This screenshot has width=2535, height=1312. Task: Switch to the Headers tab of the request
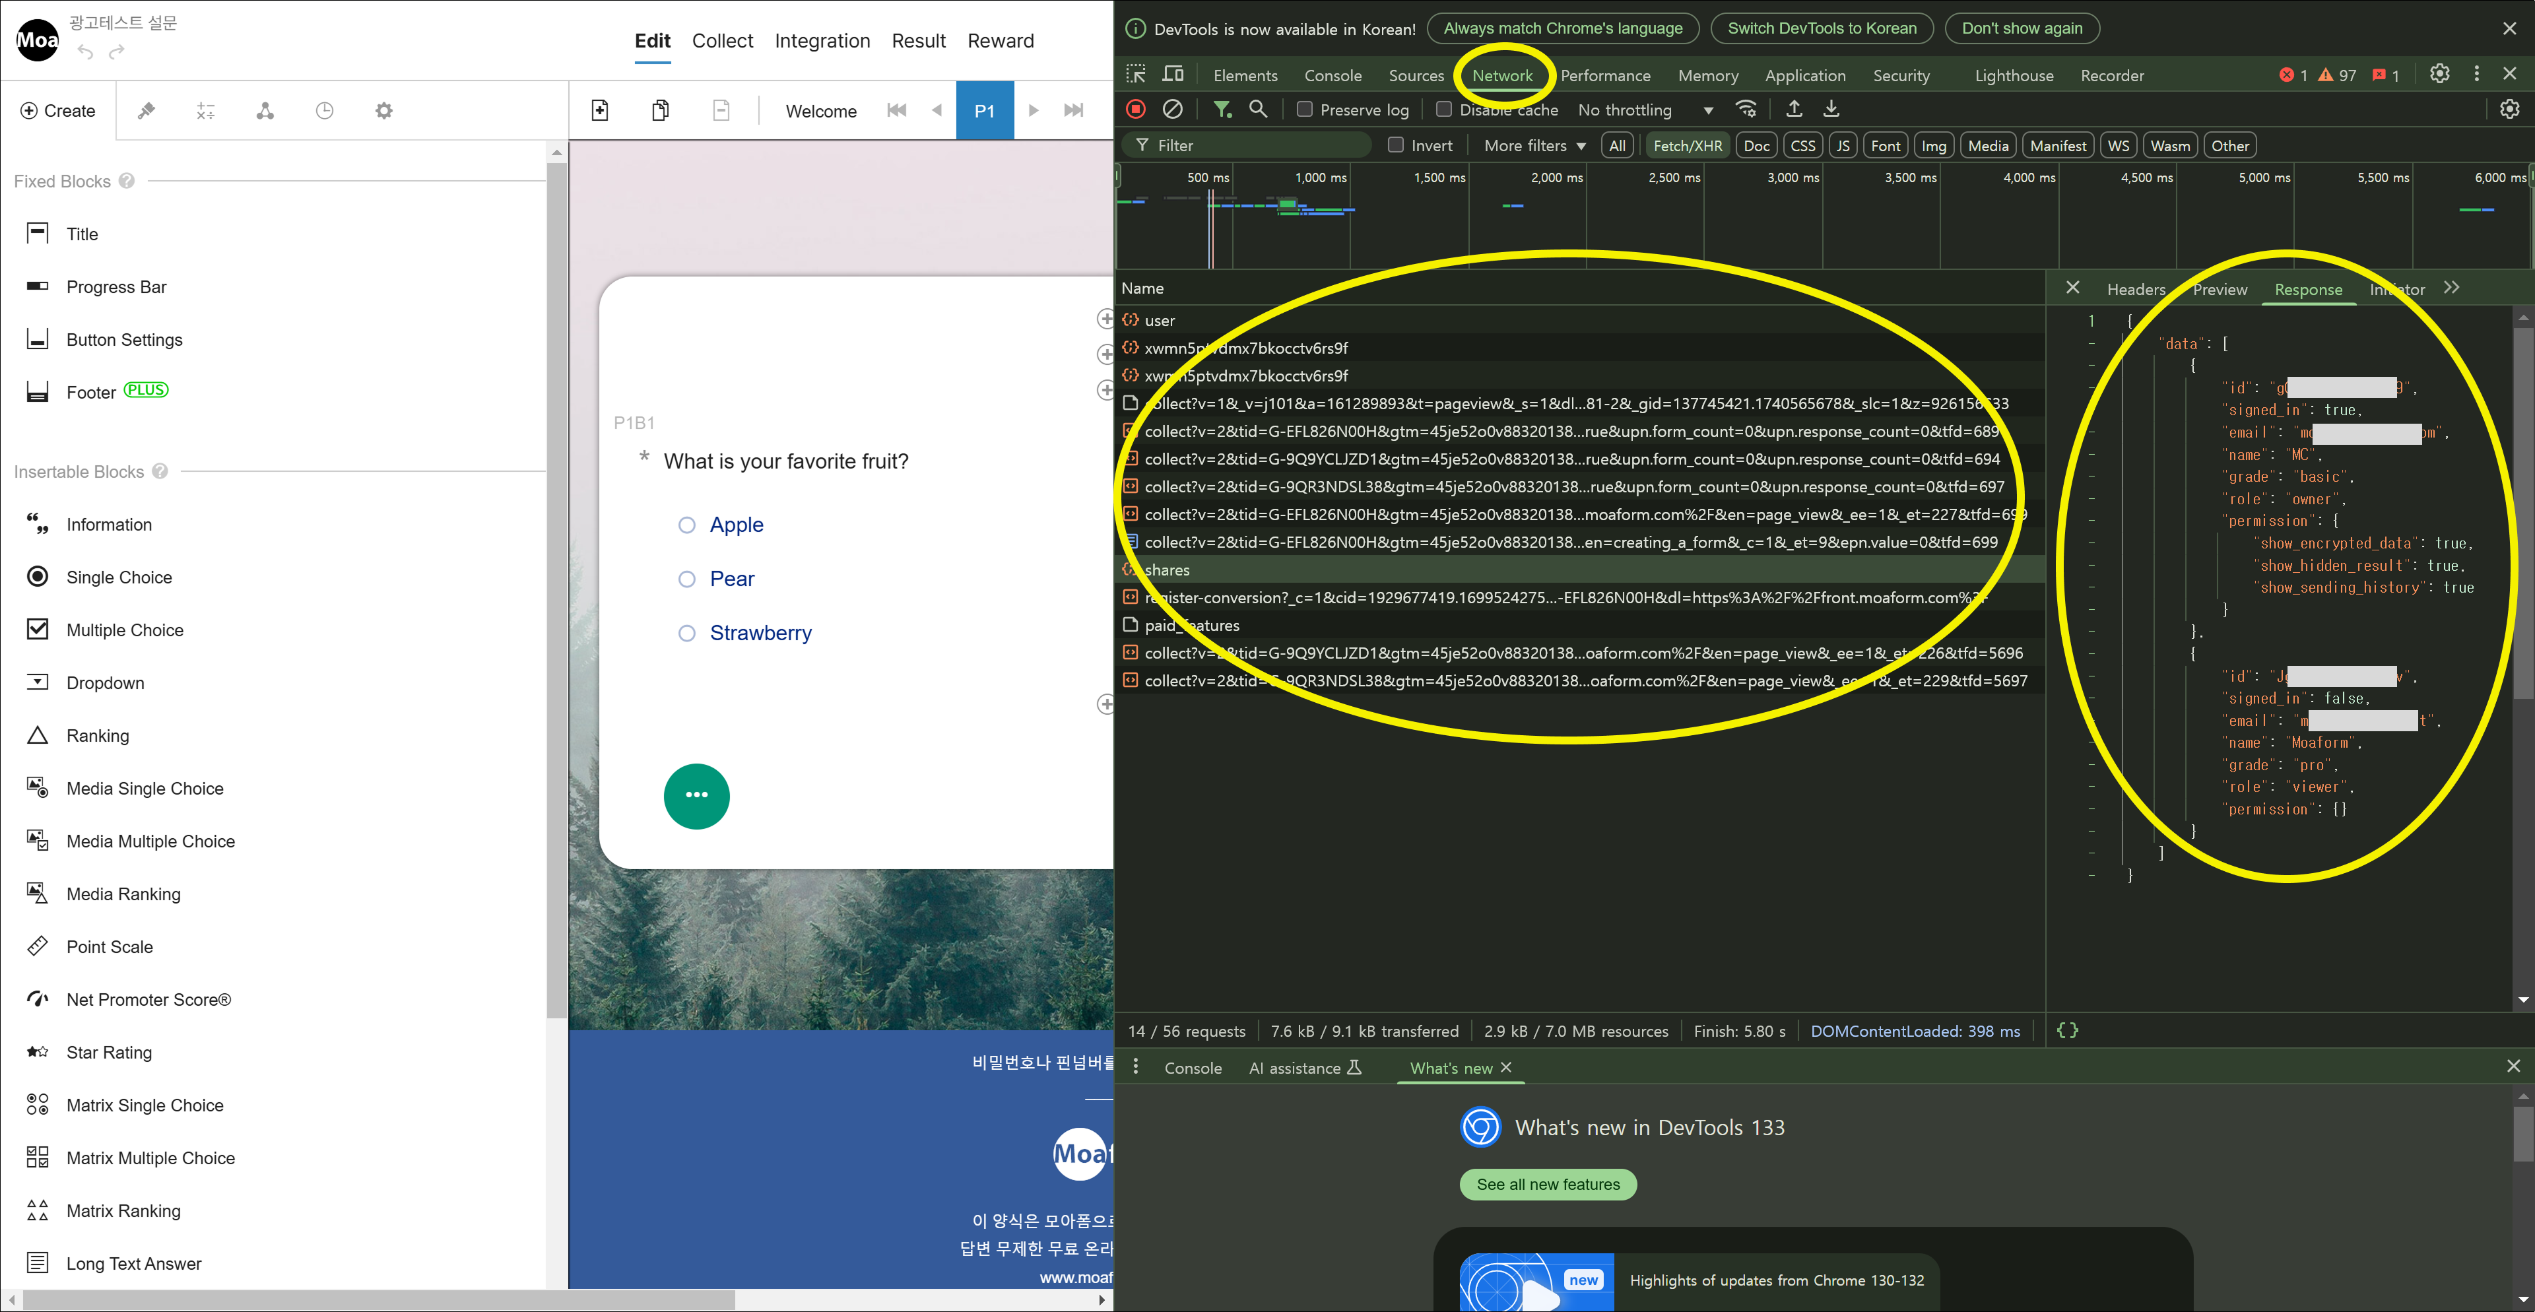[x=2136, y=289]
